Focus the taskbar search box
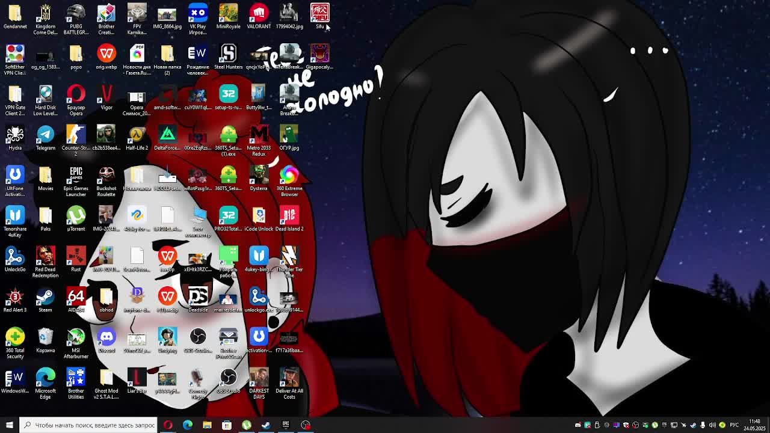The width and height of the screenshot is (770, 433). (88, 425)
